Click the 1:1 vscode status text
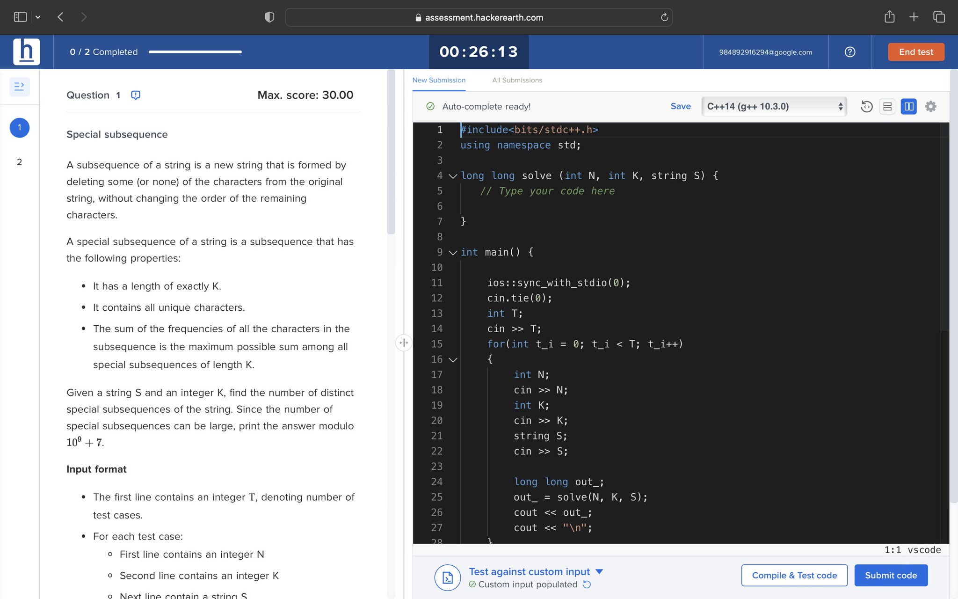This screenshot has width=958, height=599. (912, 550)
